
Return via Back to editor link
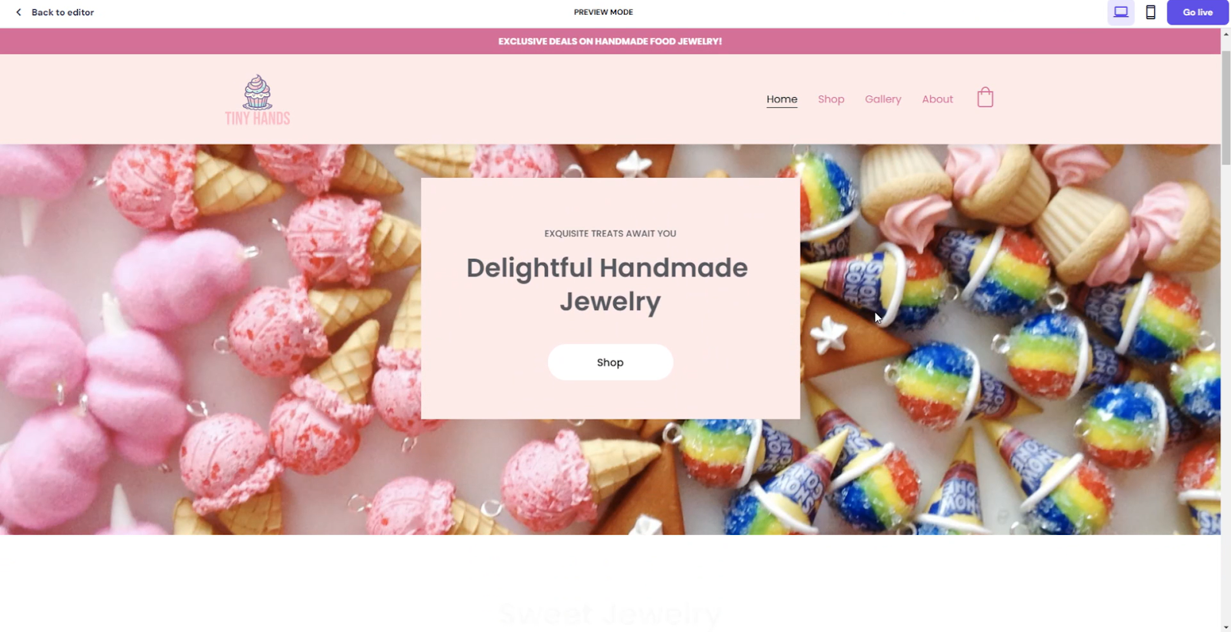[x=62, y=12]
